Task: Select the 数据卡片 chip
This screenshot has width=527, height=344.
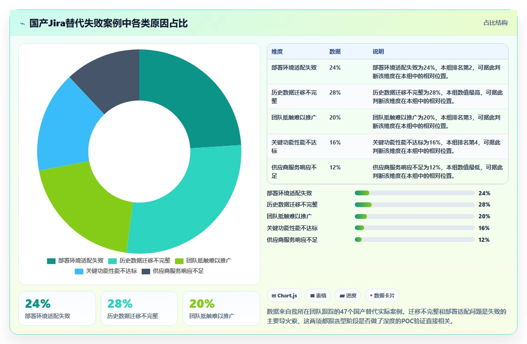Action: tap(382, 296)
